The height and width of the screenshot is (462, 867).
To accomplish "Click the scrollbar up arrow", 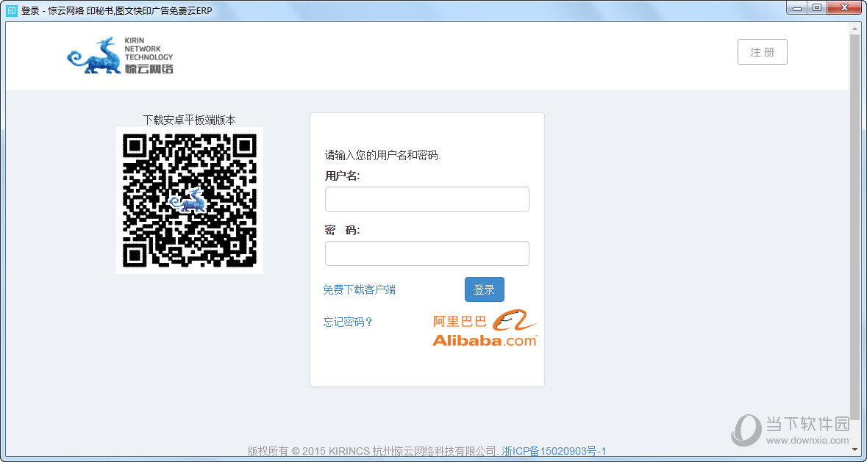I will pos(854,28).
